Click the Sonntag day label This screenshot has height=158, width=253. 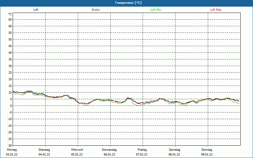coord(207,150)
